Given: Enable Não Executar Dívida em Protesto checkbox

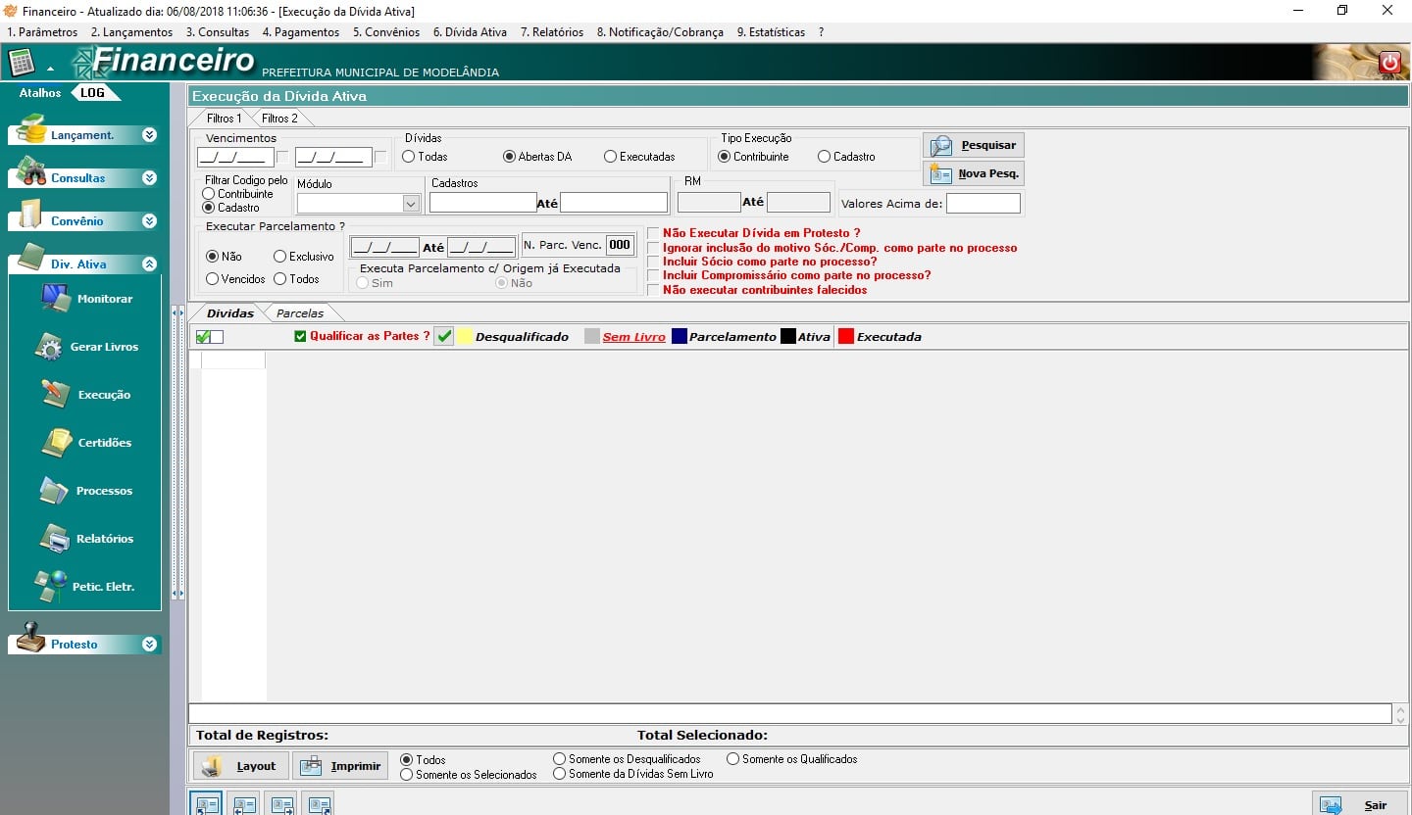Looking at the screenshot, I should click(x=654, y=234).
